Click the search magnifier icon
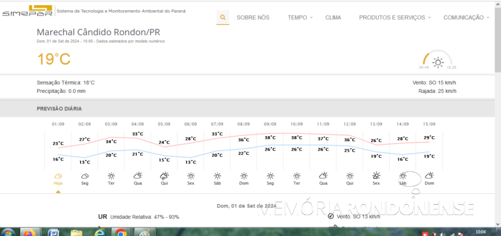501x236 pixels. point(222,17)
